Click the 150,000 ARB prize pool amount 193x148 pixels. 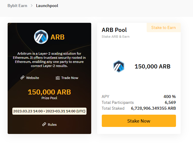coord(49,92)
